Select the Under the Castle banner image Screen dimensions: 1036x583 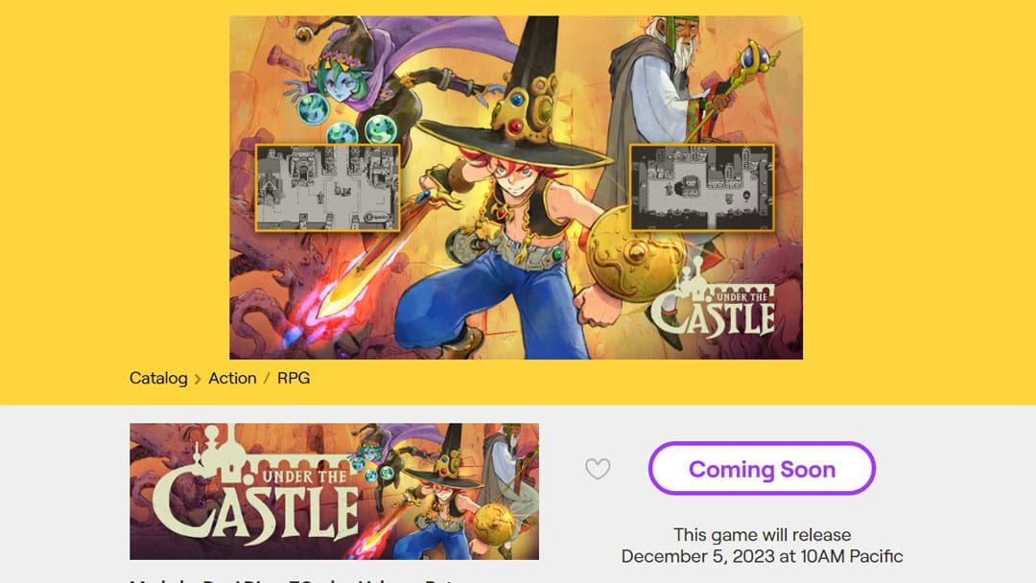point(335,491)
